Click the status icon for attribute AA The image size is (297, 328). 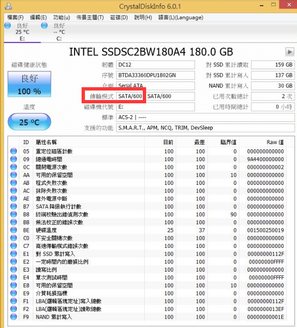[14, 175]
